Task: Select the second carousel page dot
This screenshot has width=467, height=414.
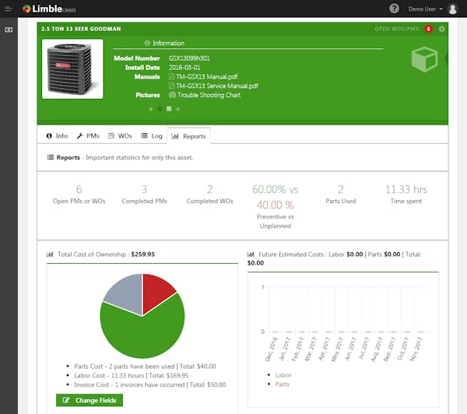Action: pyautogui.click(x=169, y=109)
